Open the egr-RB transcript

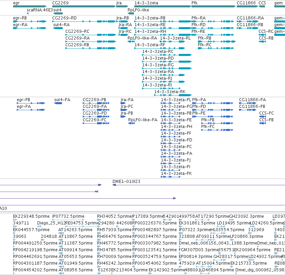click(x=30, y=21)
